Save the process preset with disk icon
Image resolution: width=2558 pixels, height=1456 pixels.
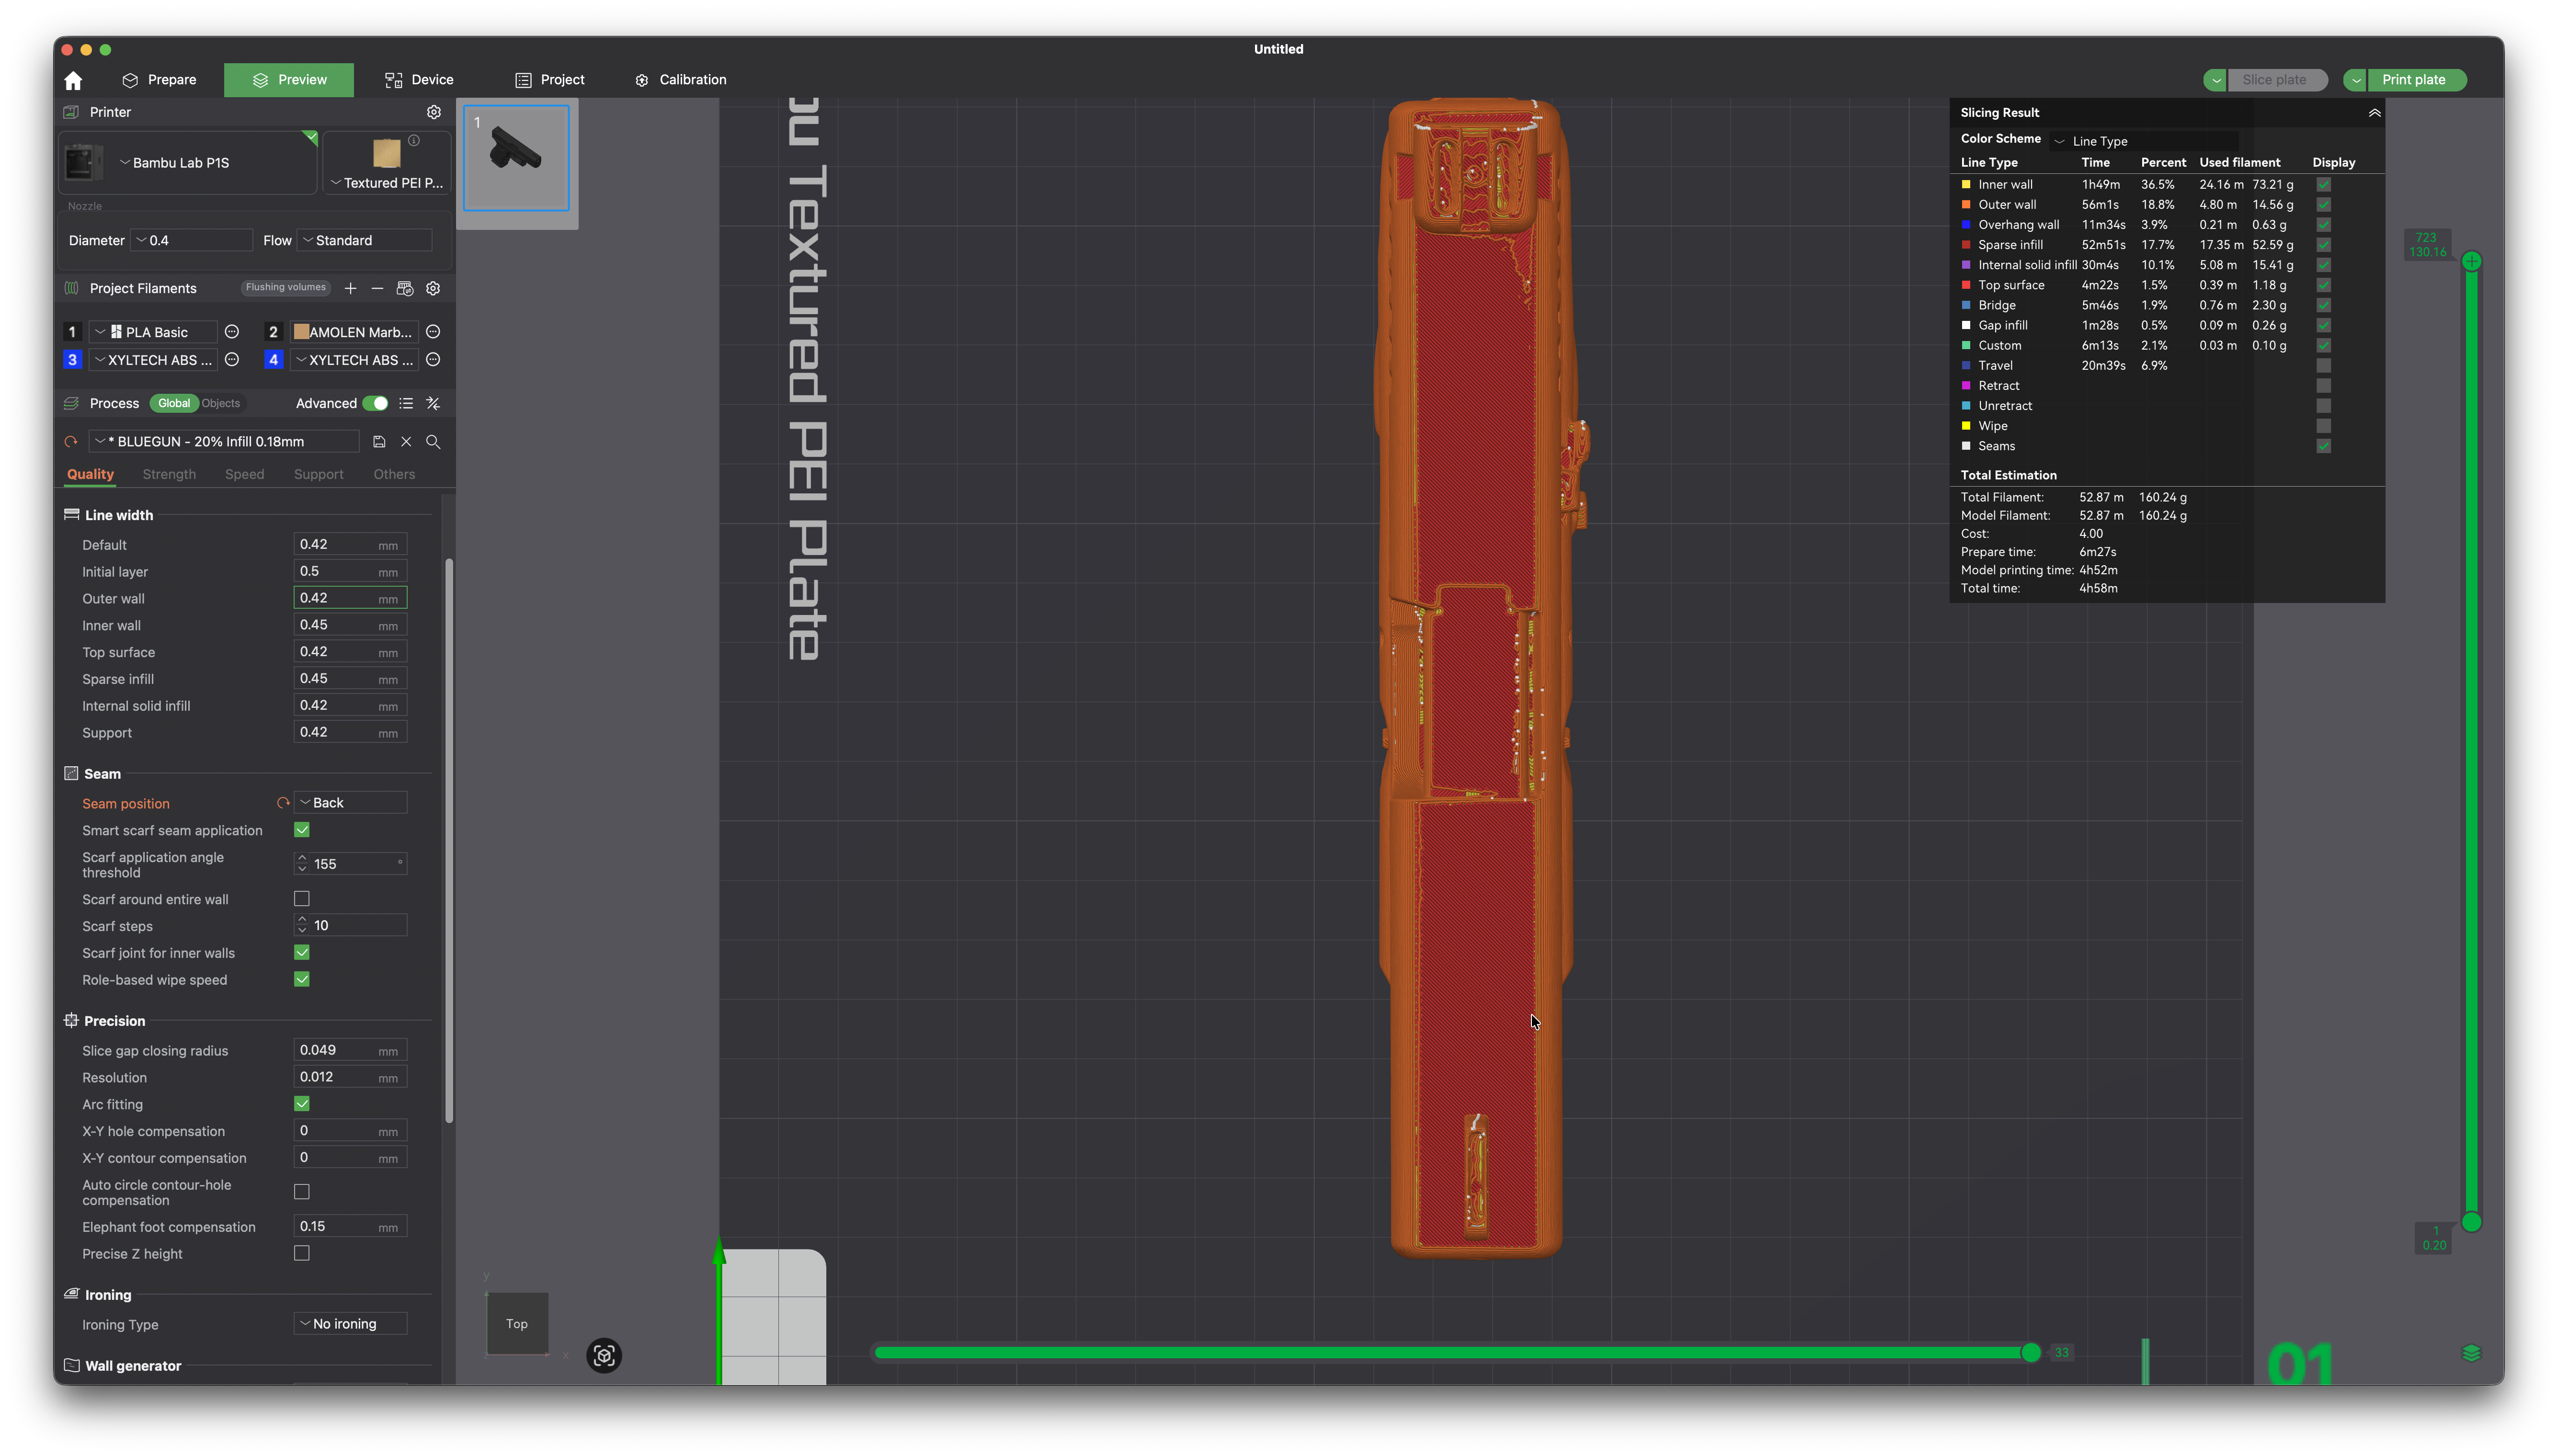(x=379, y=441)
